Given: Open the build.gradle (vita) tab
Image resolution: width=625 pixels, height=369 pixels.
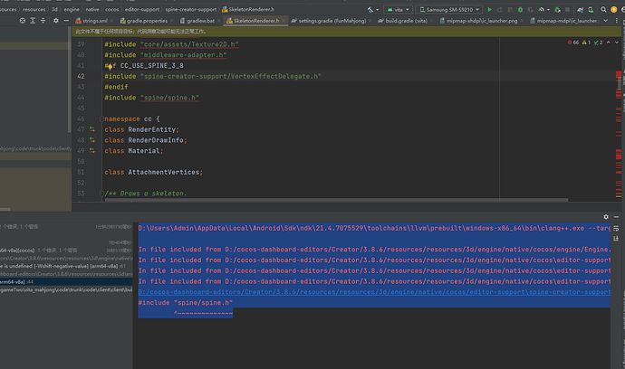Looking at the screenshot, I should coord(406,21).
